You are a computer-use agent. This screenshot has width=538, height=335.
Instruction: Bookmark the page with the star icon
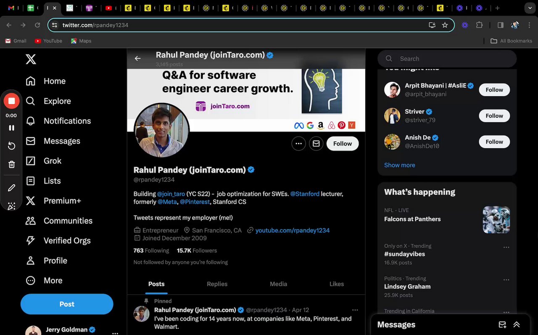pyautogui.click(x=445, y=25)
